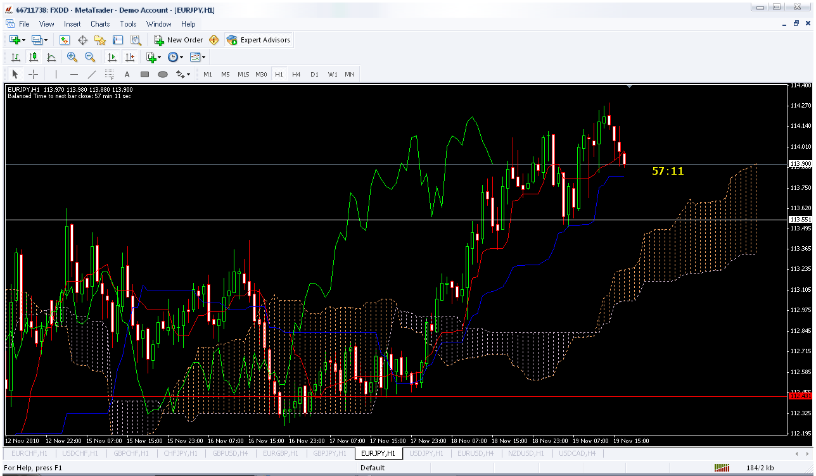
Task: Select the crosshair tool
Action: [x=33, y=74]
